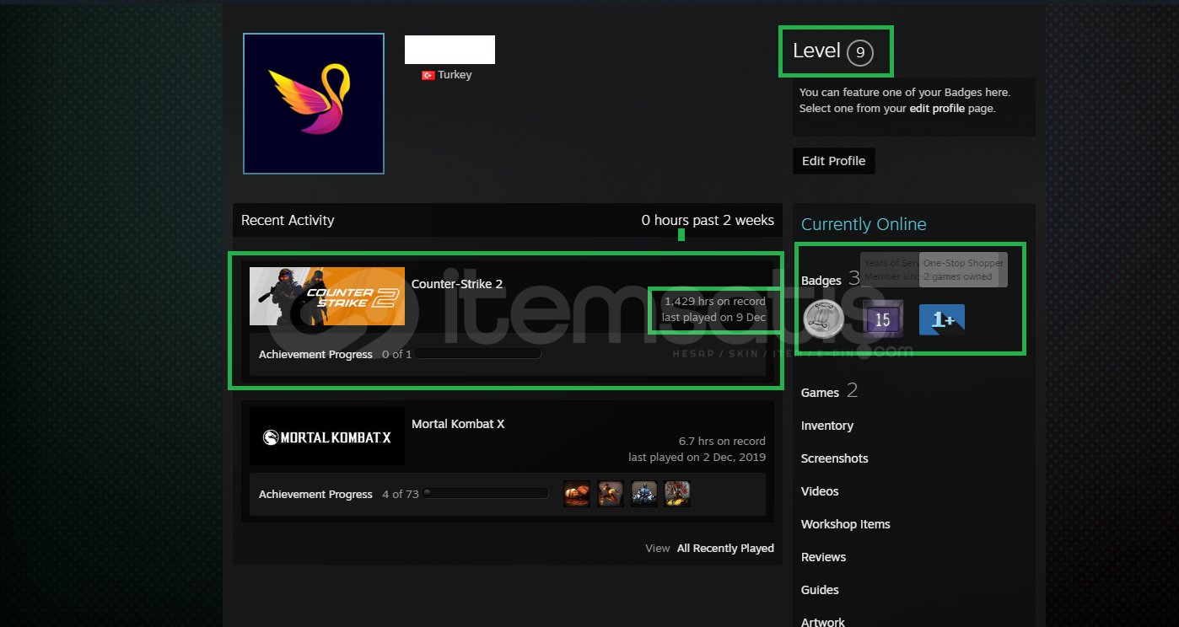The width and height of the screenshot is (1179, 627).
Task: Open the Videos section
Action: click(x=820, y=491)
